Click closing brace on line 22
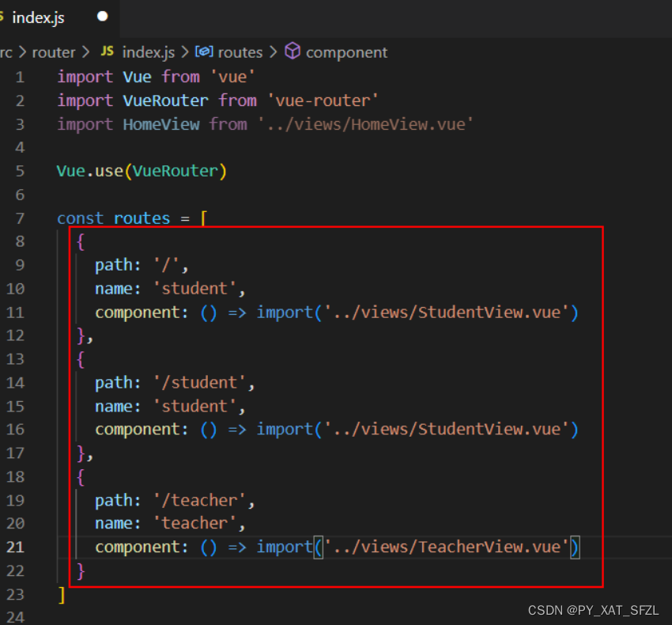Image resolution: width=672 pixels, height=625 pixels. click(x=81, y=570)
